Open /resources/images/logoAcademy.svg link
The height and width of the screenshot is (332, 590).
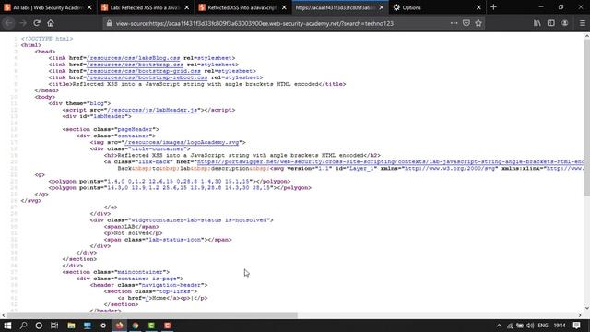(182, 142)
